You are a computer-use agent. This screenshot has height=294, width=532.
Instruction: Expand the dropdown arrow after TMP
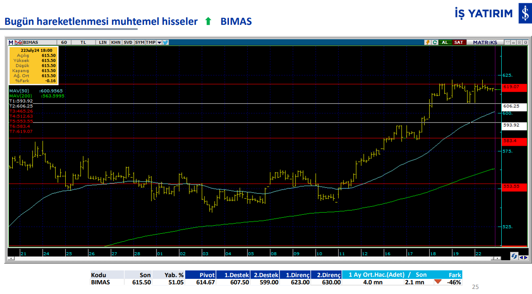pos(159,42)
